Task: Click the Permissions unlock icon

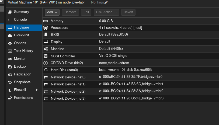Action: tap(10, 98)
